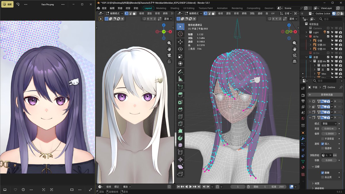Select the Rip Region tool

(x=180, y=174)
